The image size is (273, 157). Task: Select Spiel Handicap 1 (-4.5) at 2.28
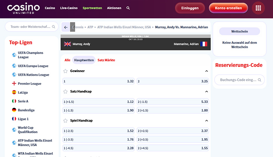pos(99,148)
